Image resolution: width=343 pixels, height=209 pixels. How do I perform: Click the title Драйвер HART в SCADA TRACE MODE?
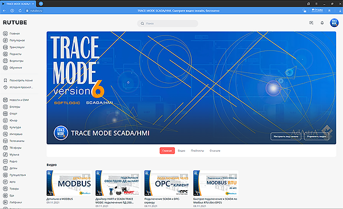[x=114, y=200]
